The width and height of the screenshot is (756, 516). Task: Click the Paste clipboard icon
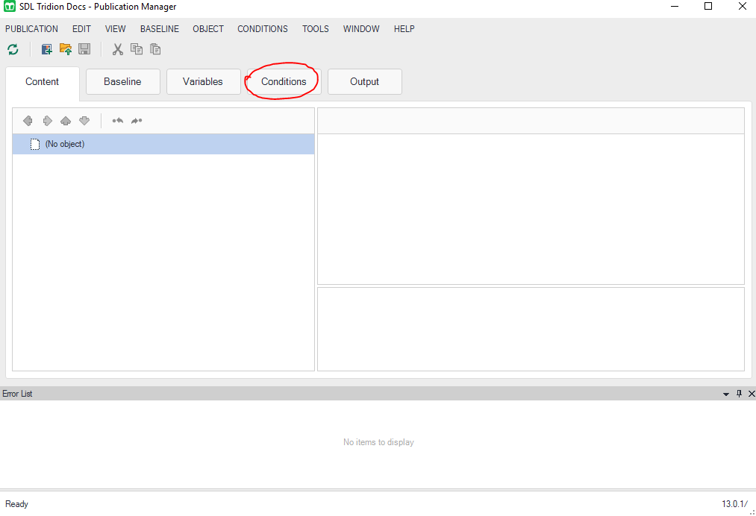(155, 50)
